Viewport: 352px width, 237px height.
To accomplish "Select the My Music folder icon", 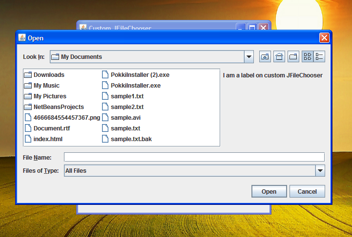I will (x=28, y=86).
